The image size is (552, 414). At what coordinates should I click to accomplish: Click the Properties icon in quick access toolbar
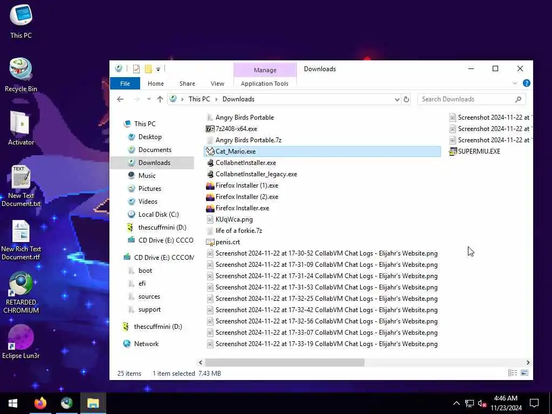tap(136, 69)
